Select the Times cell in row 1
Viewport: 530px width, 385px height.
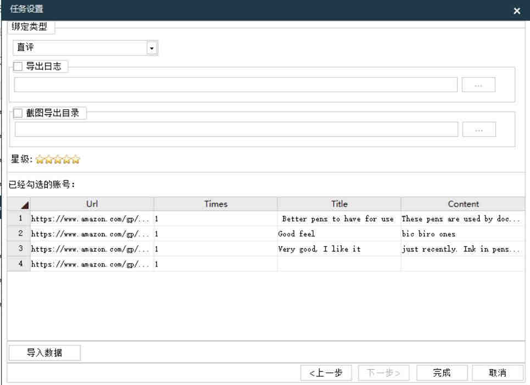(216, 219)
